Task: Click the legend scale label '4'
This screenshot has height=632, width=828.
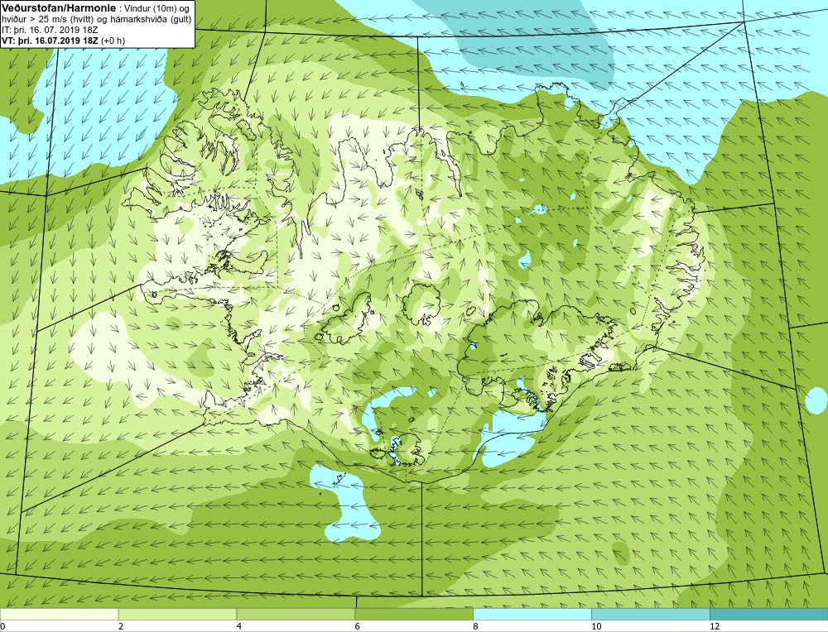Action: [239, 627]
